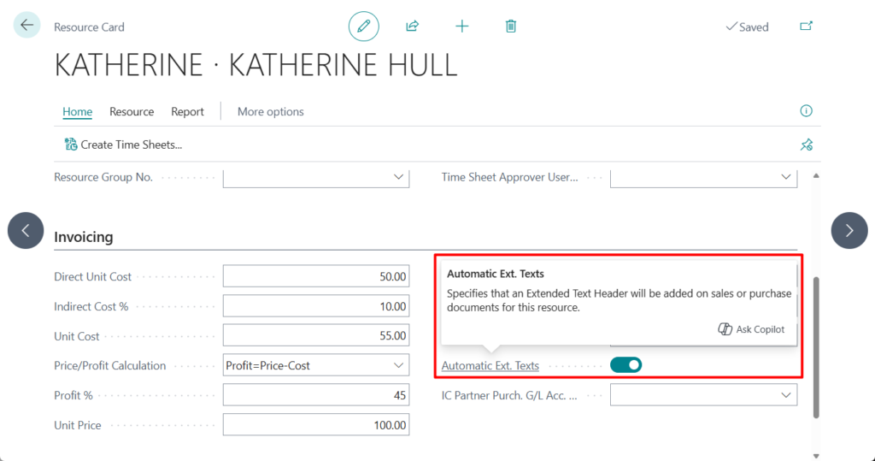
Task: Click Create Time Sheets action
Action: [123, 145]
